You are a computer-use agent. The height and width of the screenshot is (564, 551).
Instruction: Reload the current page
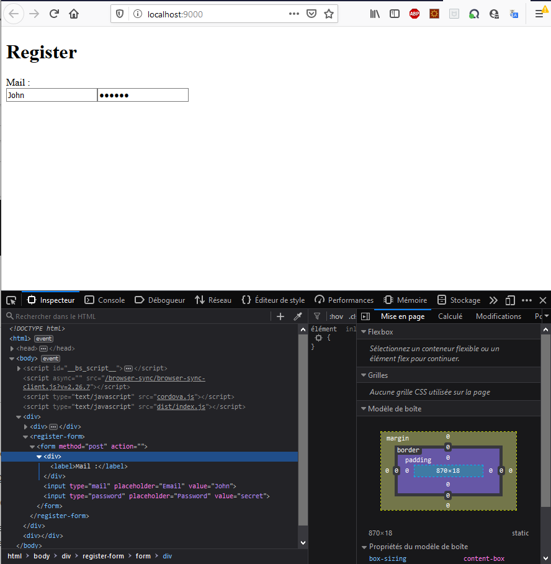tap(54, 14)
